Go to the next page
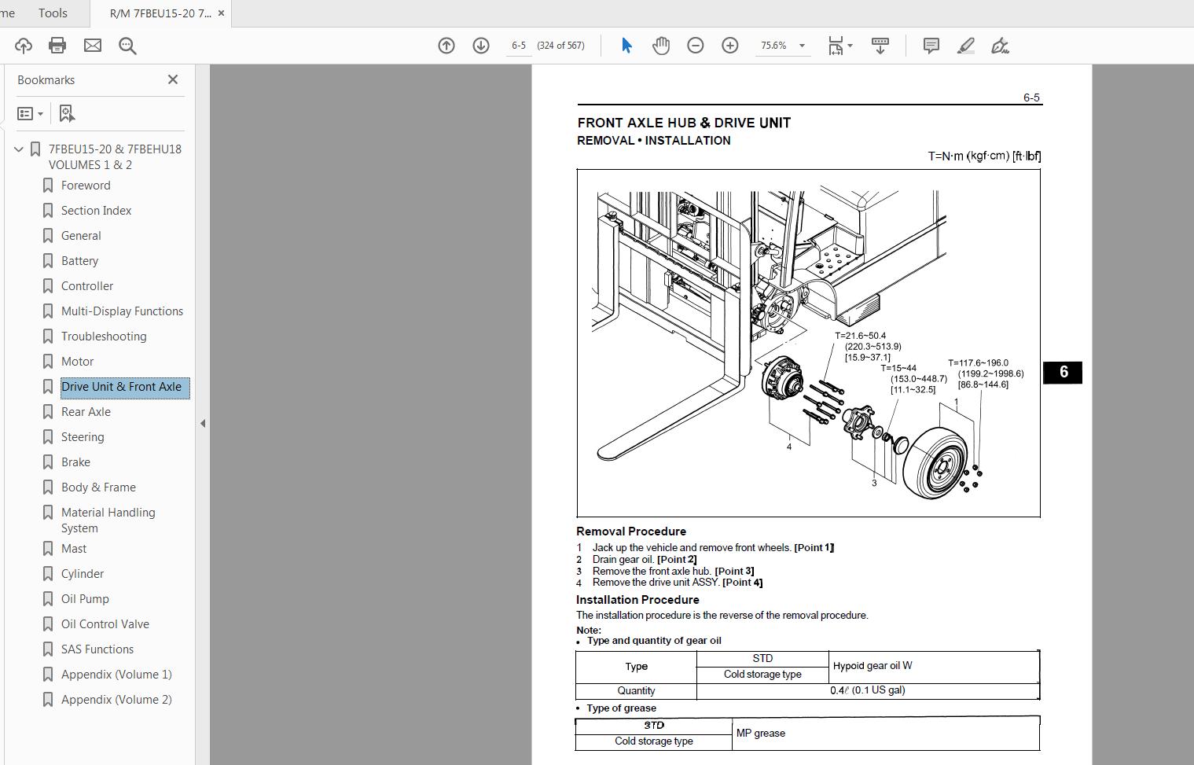The width and height of the screenshot is (1194, 765). (x=479, y=46)
